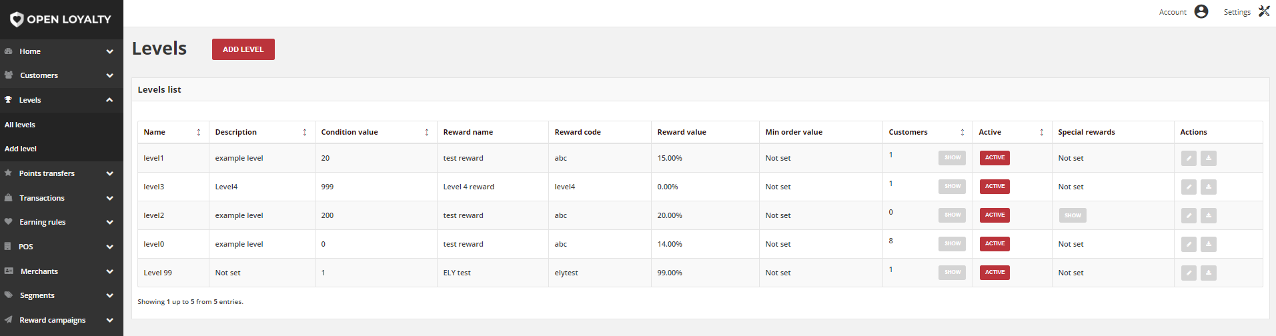Toggle ACTIVE status for level2
The height and width of the screenshot is (336, 1276).
coord(995,215)
